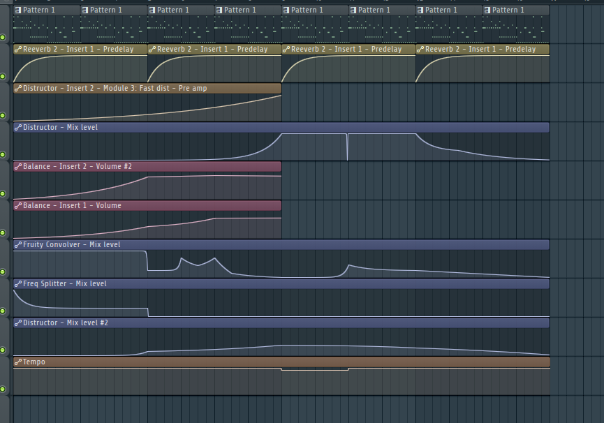Open pattern icon of fourth Pattern 1 clip
This screenshot has width=604, height=423.
219,10
